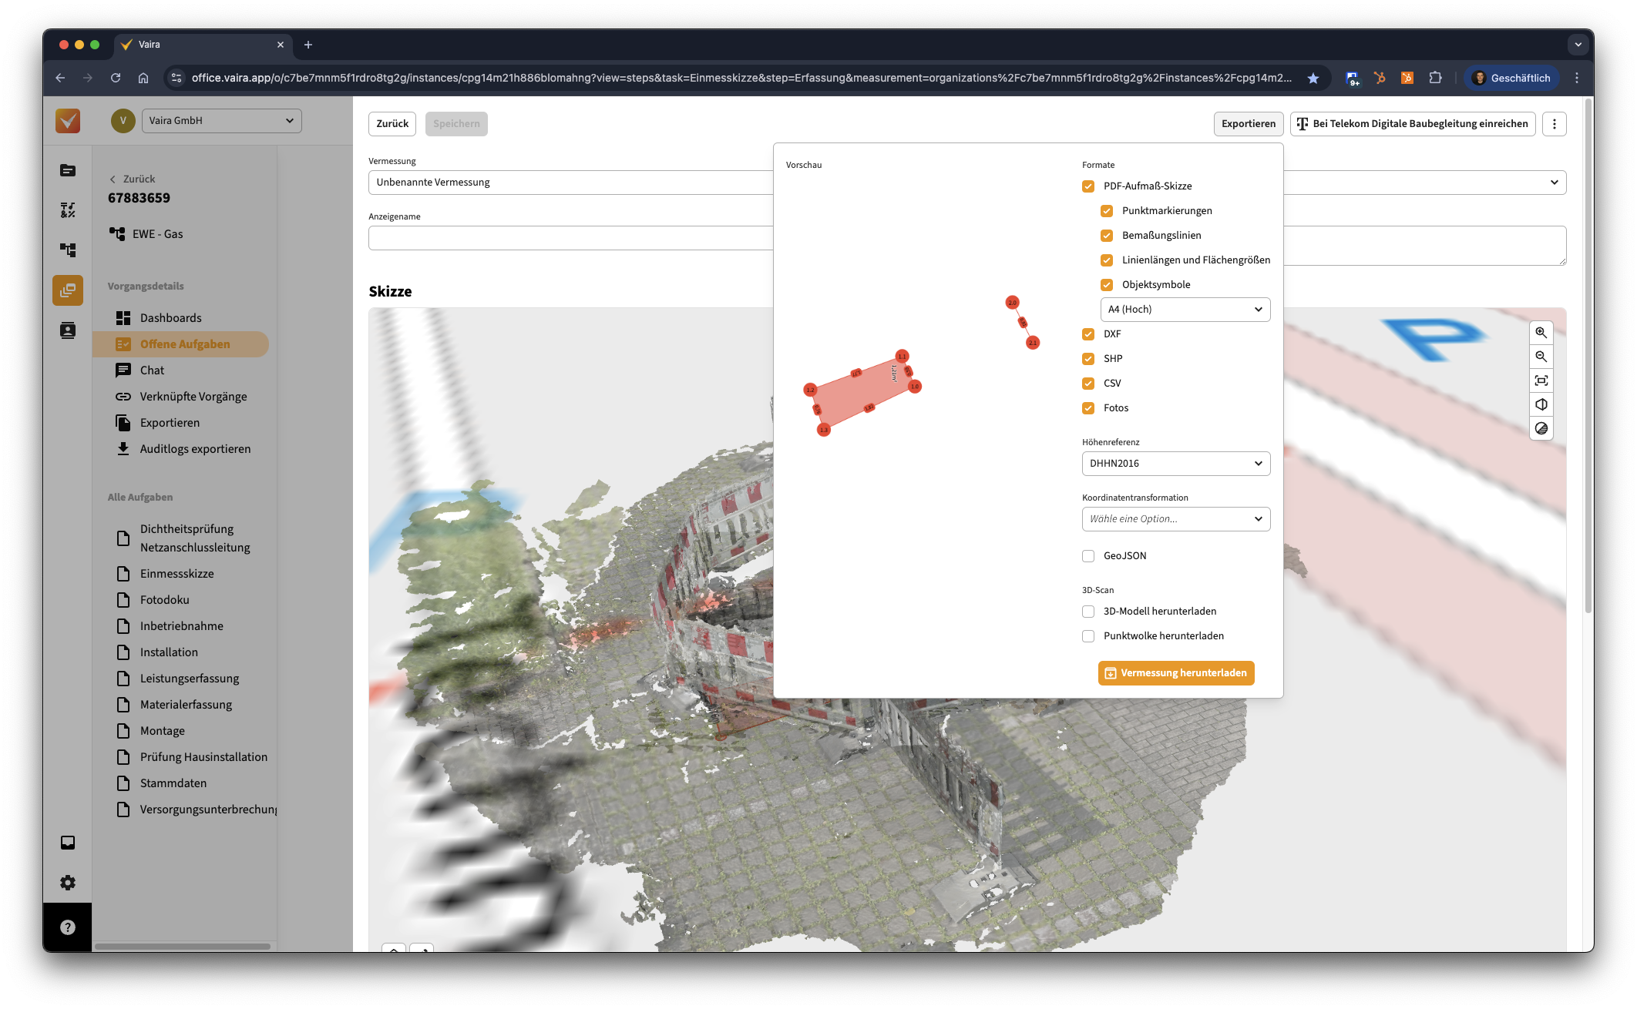Click Vermessung herunterladen button
This screenshot has height=1009, width=1637.
click(1176, 673)
